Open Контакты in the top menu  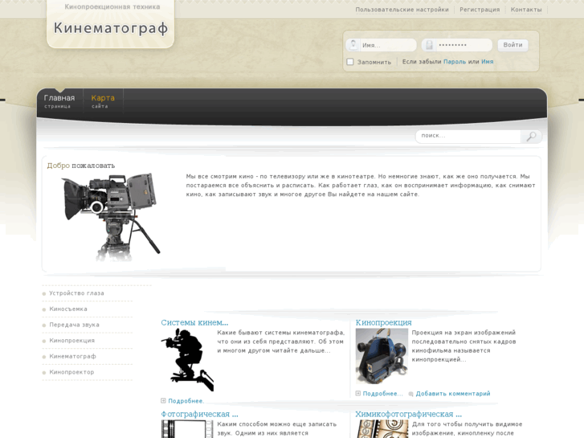click(x=526, y=10)
